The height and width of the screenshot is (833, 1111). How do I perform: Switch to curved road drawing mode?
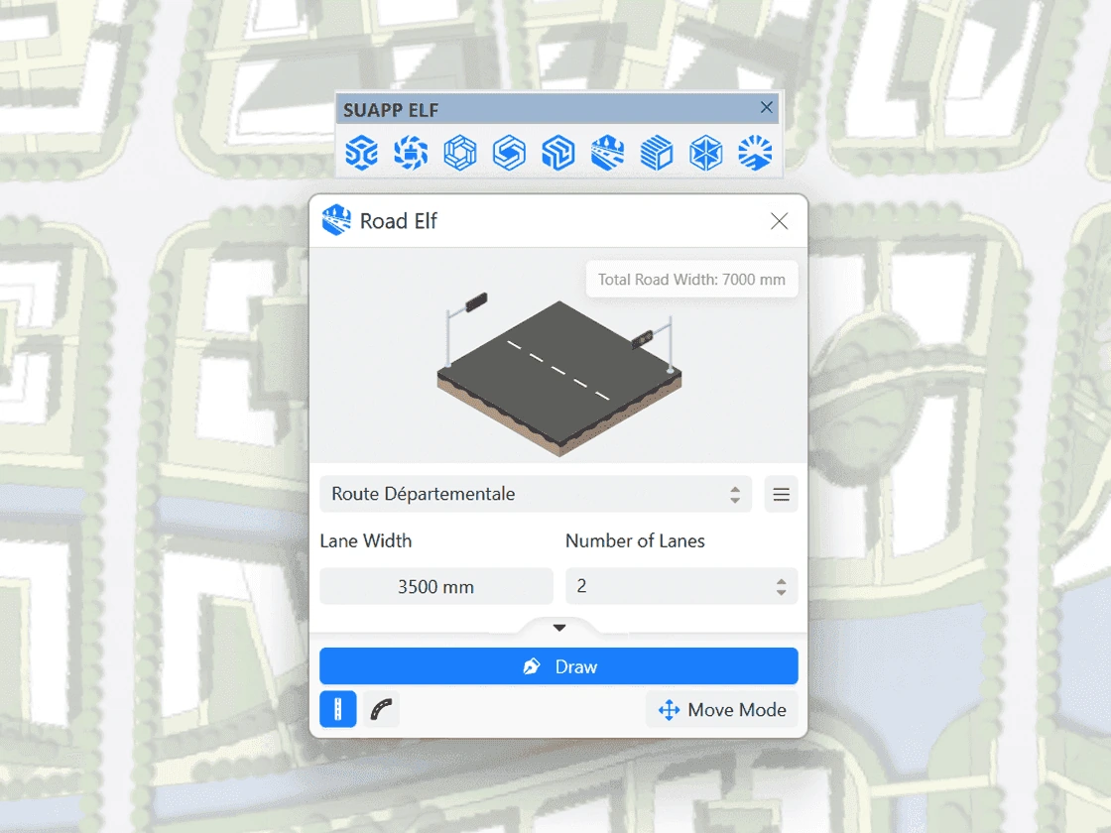[381, 710]
